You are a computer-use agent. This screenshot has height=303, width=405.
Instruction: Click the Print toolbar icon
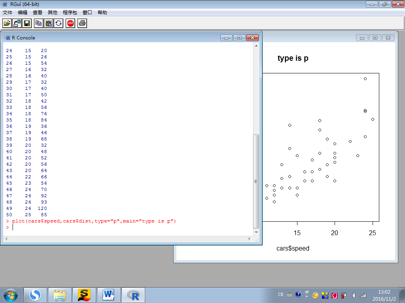pos(82,23)
